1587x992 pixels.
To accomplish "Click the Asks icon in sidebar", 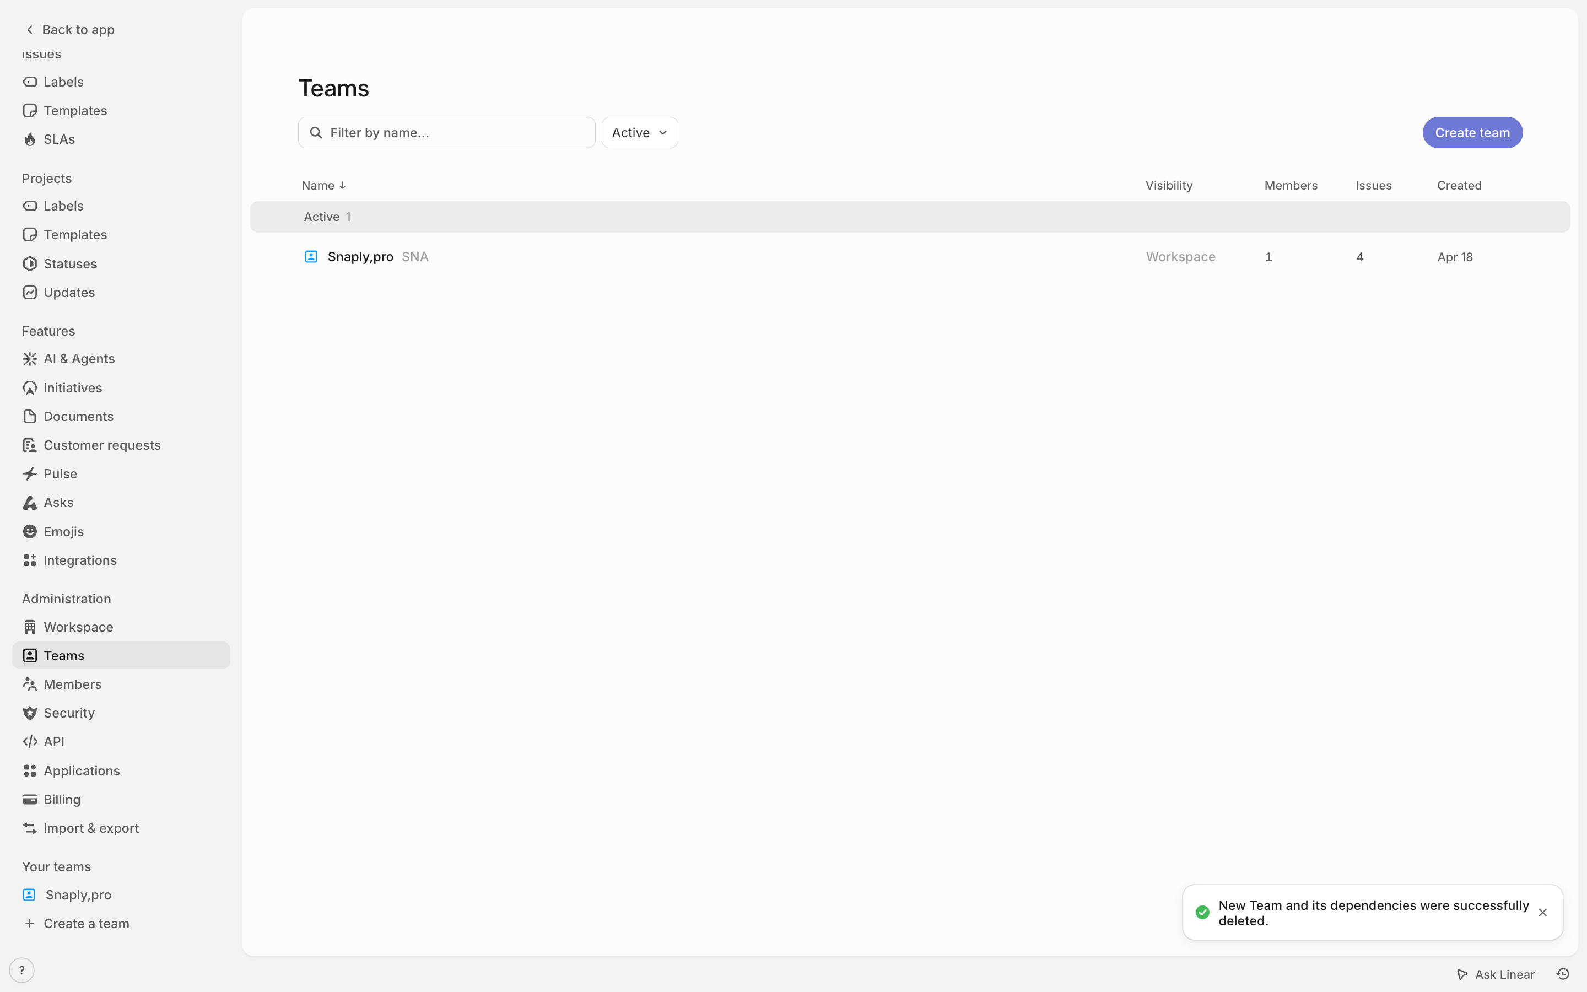I will click(30, 503).
